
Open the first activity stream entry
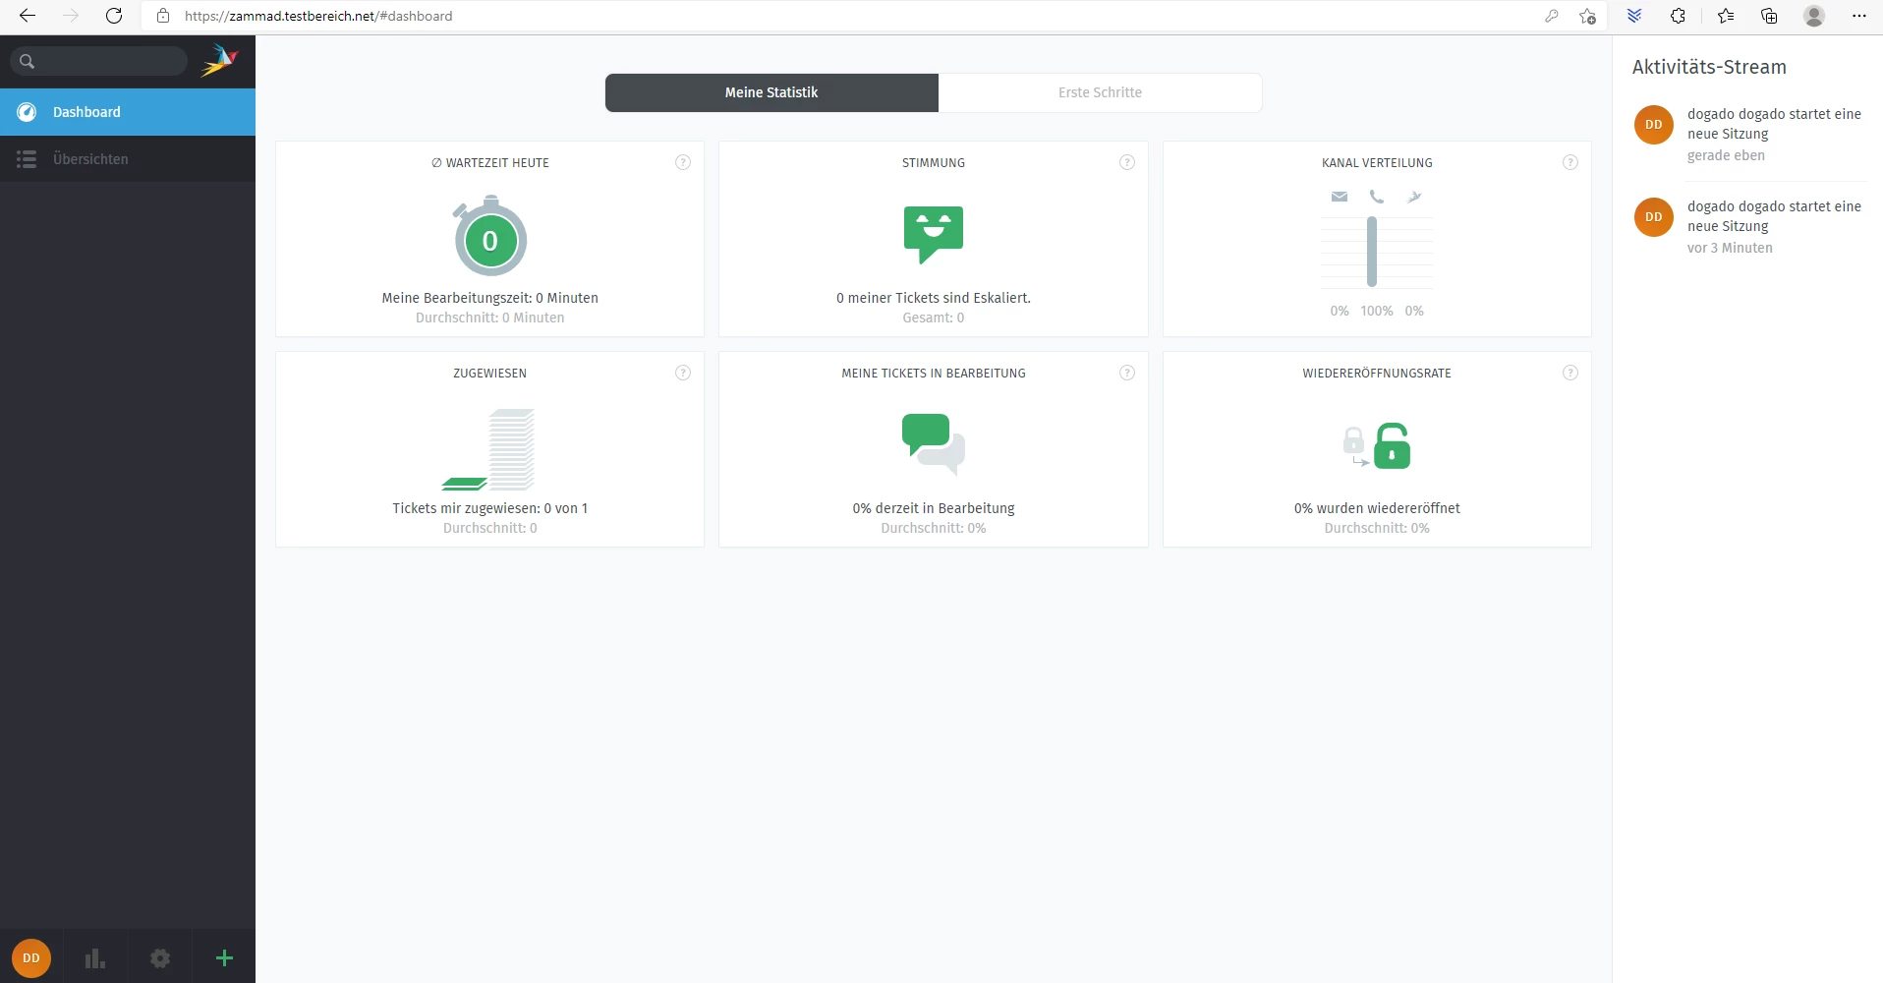[x=1773, y=124]
